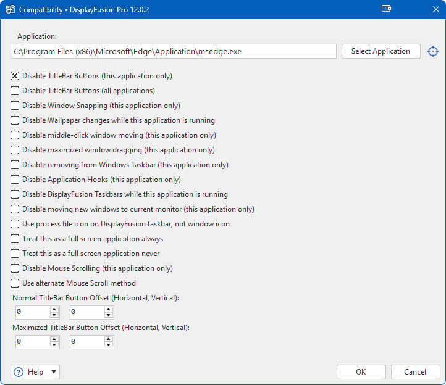
Task: Check Disable Wallpaper changes while application running
Action: pos(15,120)
